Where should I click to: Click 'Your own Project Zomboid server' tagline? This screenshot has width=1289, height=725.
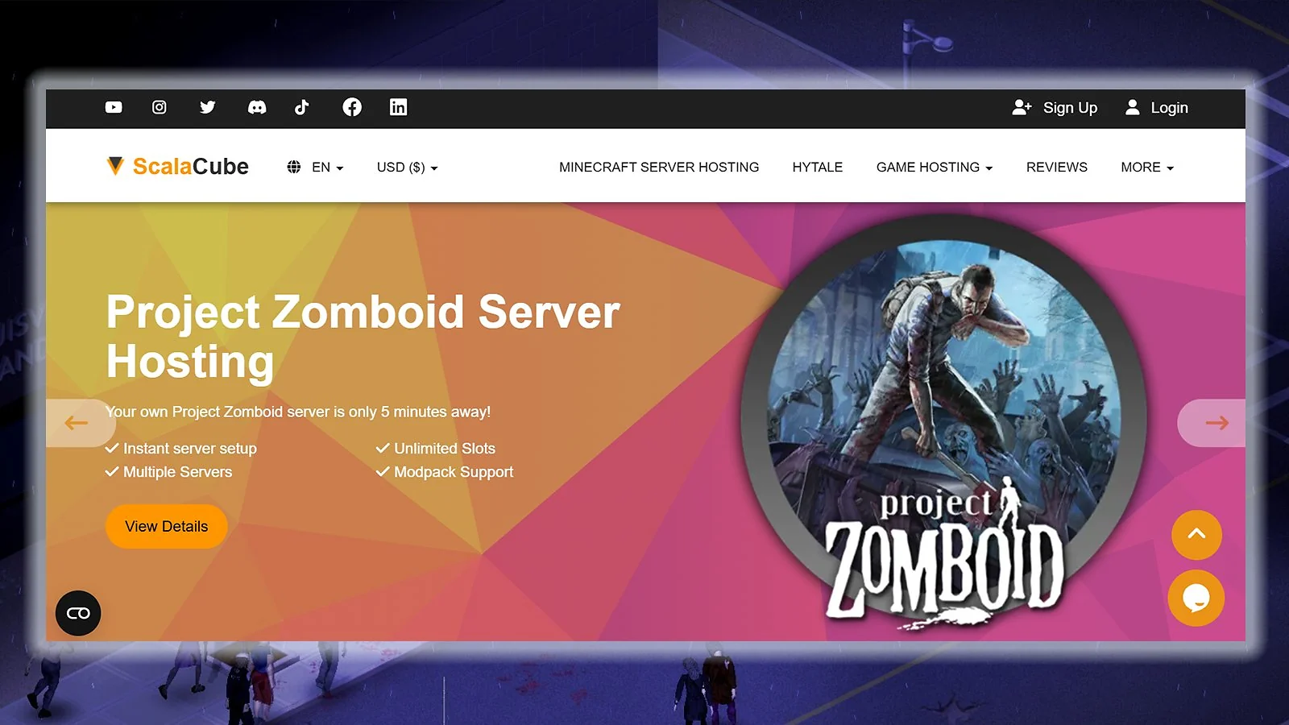point(298,412)
